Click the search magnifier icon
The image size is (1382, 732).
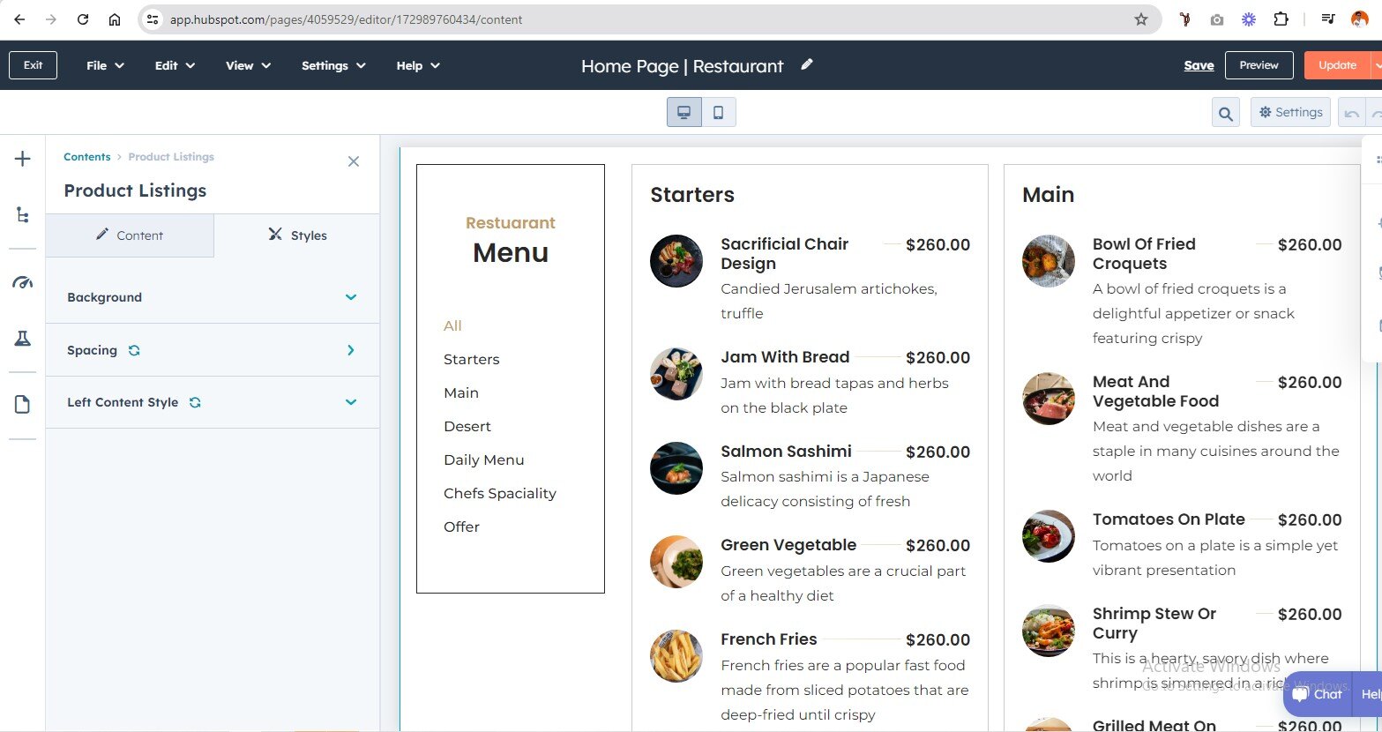tap(1225, 113)
